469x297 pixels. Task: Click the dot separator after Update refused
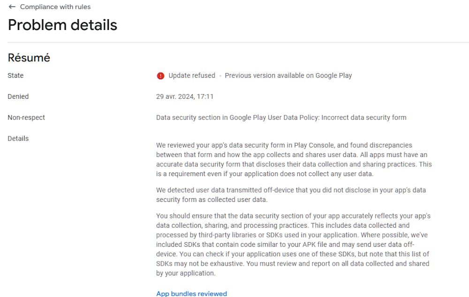click(220, 76)
